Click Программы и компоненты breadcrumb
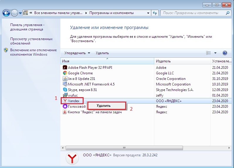This screenshot has width=234, height=168. pyautogui.click(x=111, y=13)
